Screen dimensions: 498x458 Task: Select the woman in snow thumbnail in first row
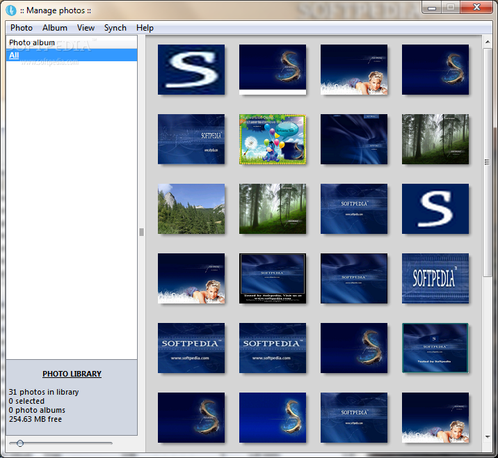point(354,70)
